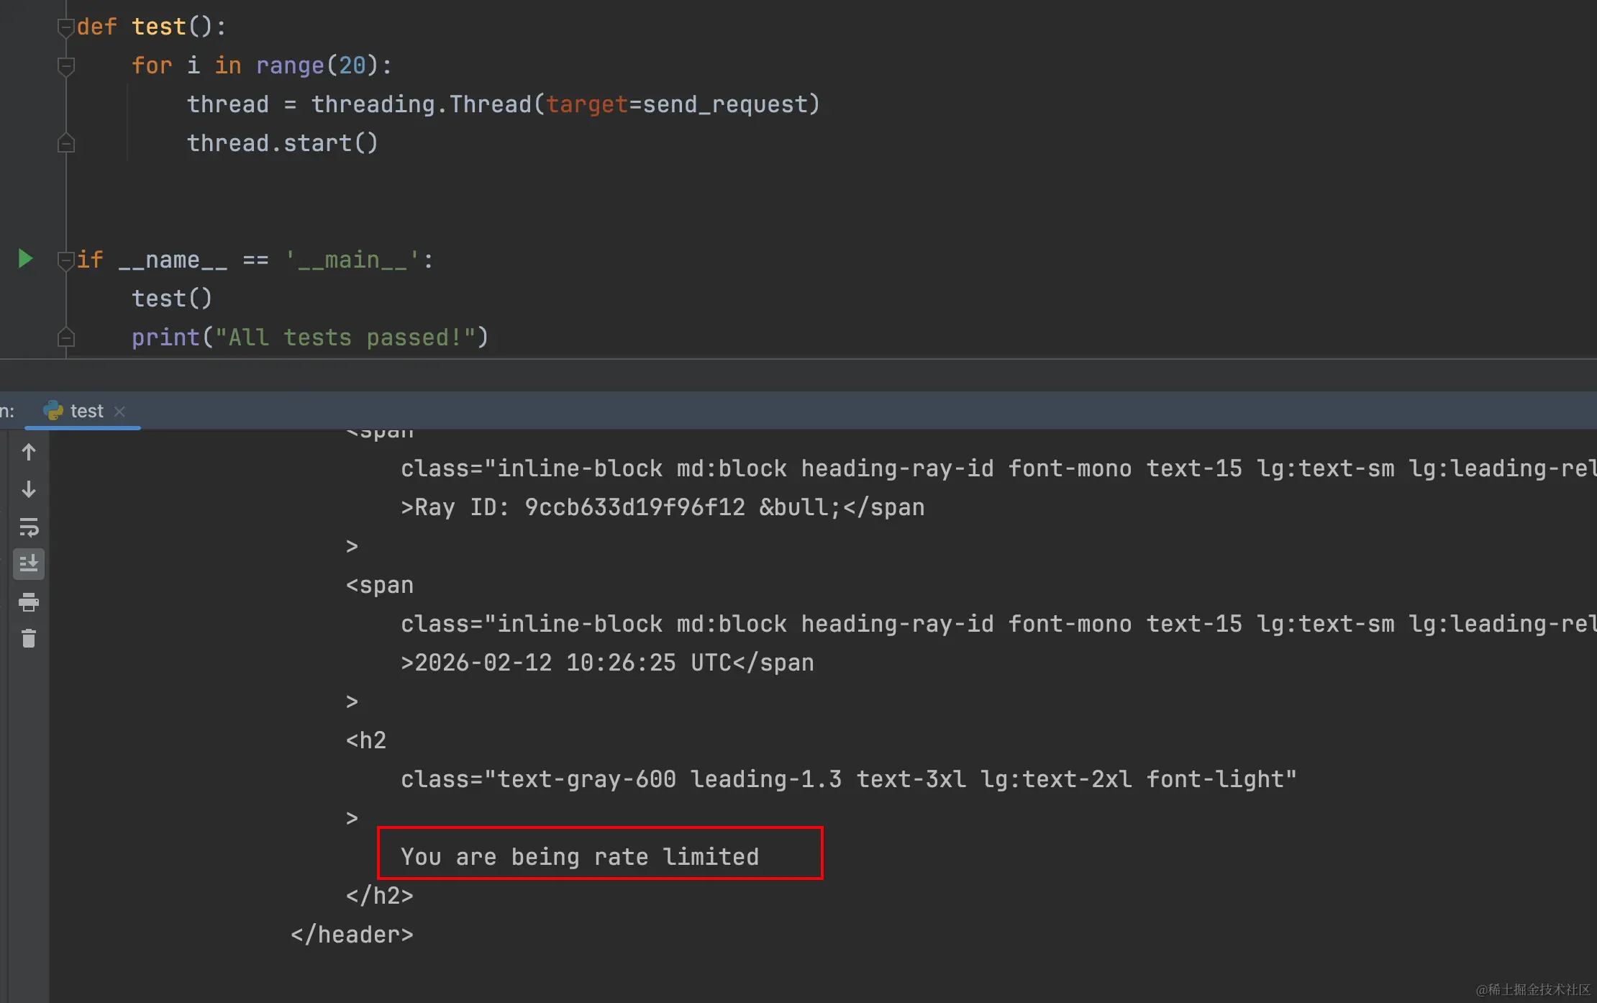Click the Up the Stack Trace arrow
This screenshot has width=1597, height=1003.
click(x=29, y=452)
